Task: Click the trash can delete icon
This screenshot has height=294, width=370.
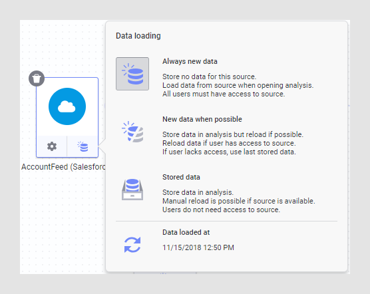Action: coord(37,78)
